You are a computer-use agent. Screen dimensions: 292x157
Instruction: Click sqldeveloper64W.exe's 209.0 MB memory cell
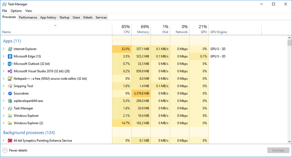click(x=141, y=101)
